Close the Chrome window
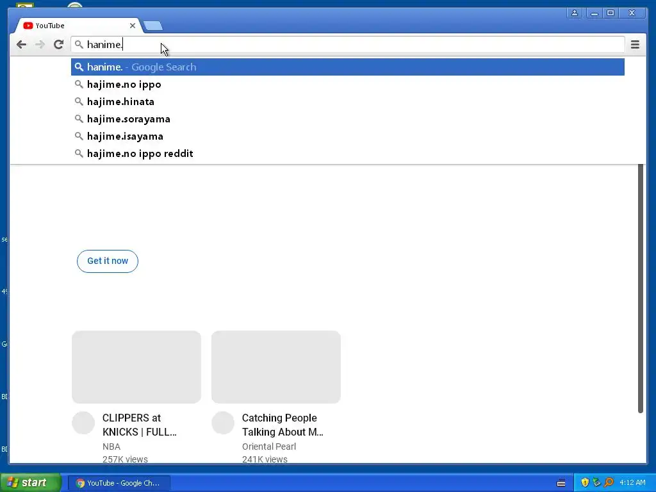The image size is (656, 492). pyautogui.click(x=632, y=13)
